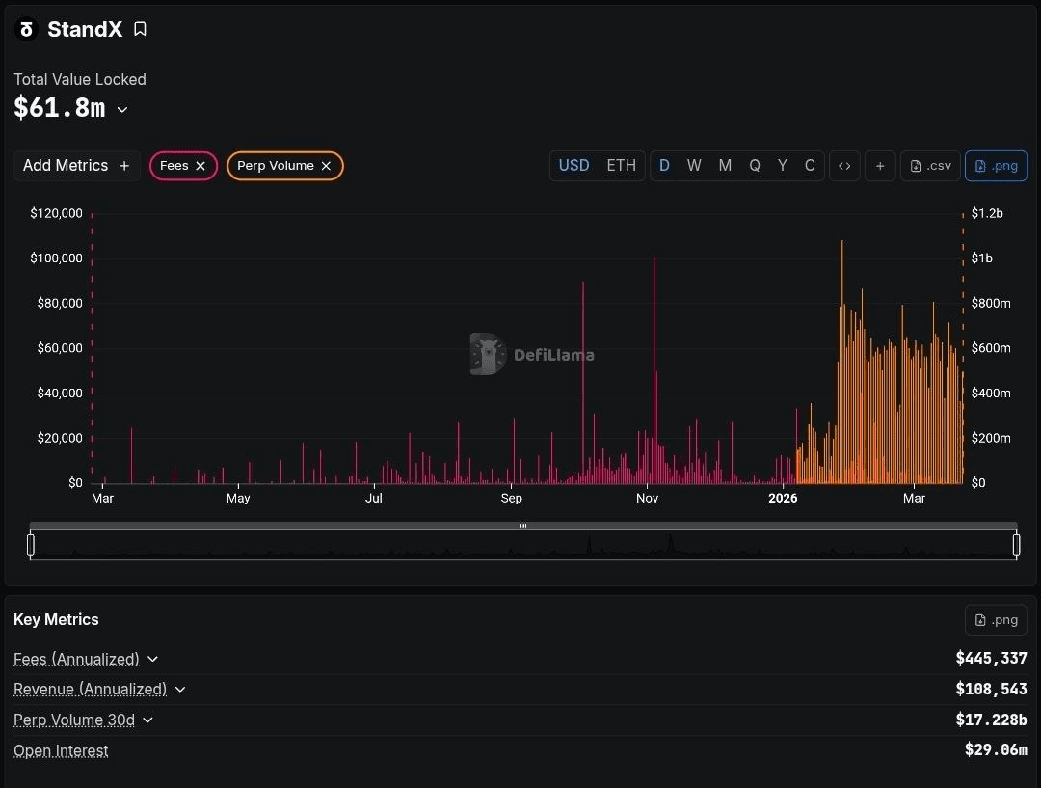Click the plus icon beside embed button
This screenshot has width=1041, height=788.
point(880,166)
